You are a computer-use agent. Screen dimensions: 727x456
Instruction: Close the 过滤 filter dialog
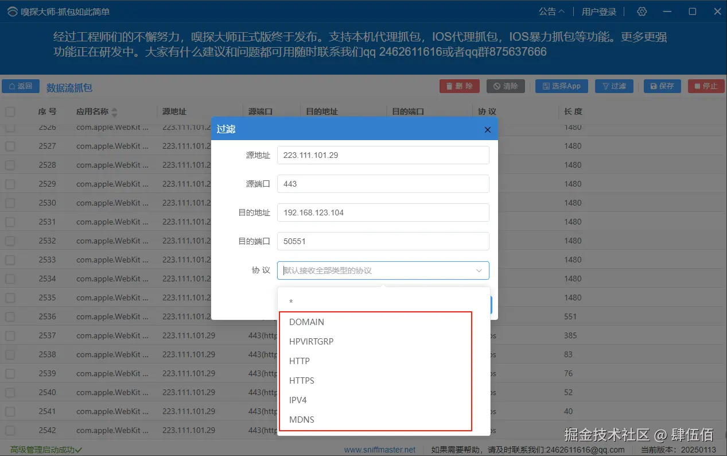[x=487, y=130]
